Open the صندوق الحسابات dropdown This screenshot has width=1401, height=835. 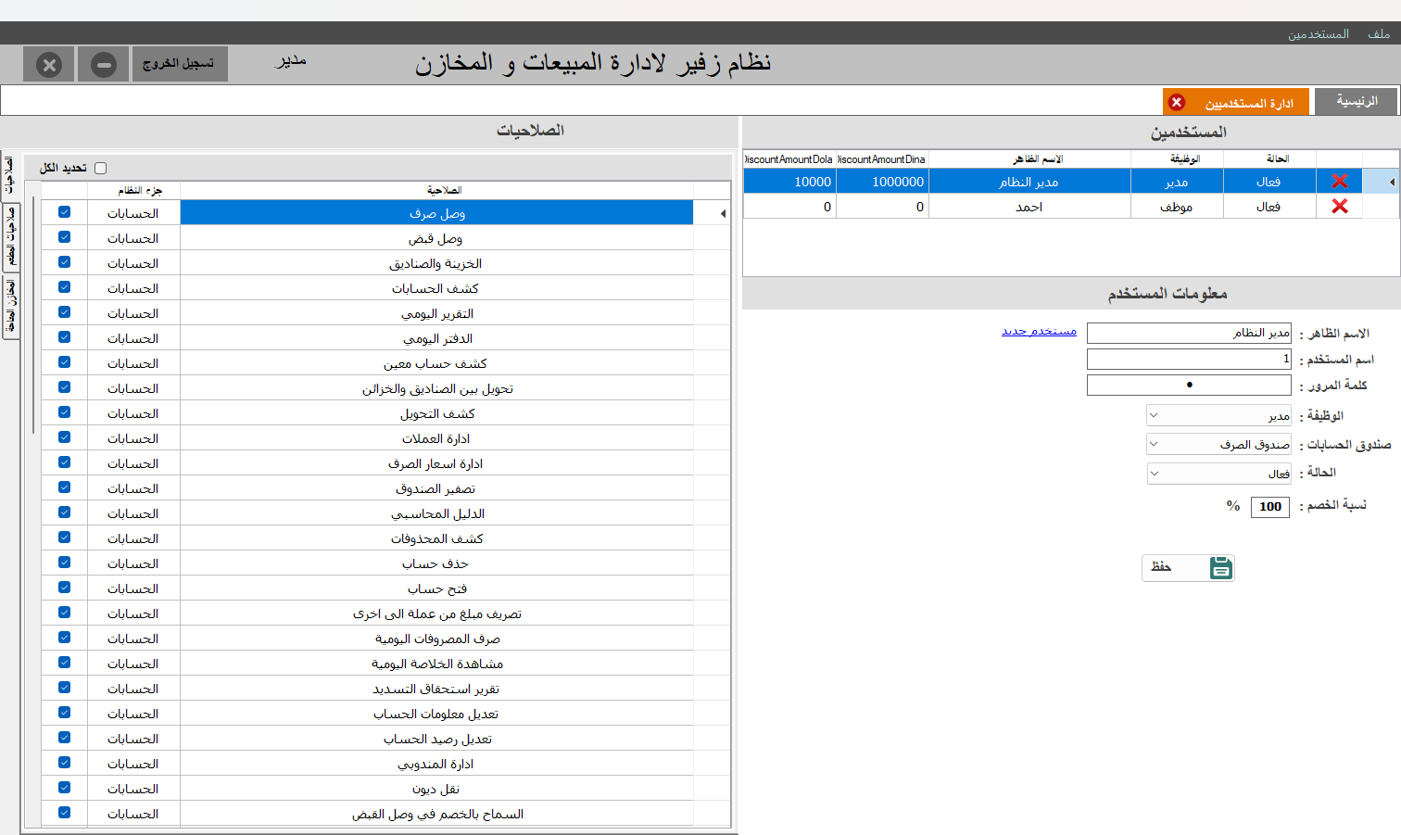click(x=1218, y=444)
